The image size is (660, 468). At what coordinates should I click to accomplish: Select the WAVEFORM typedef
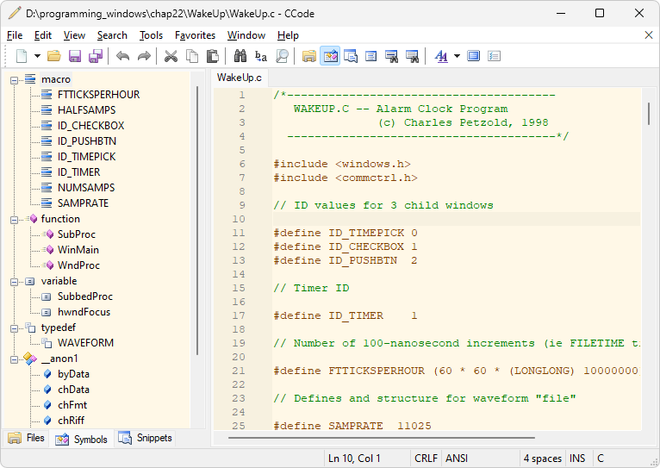pyautogui.click(x=85, y=343)
